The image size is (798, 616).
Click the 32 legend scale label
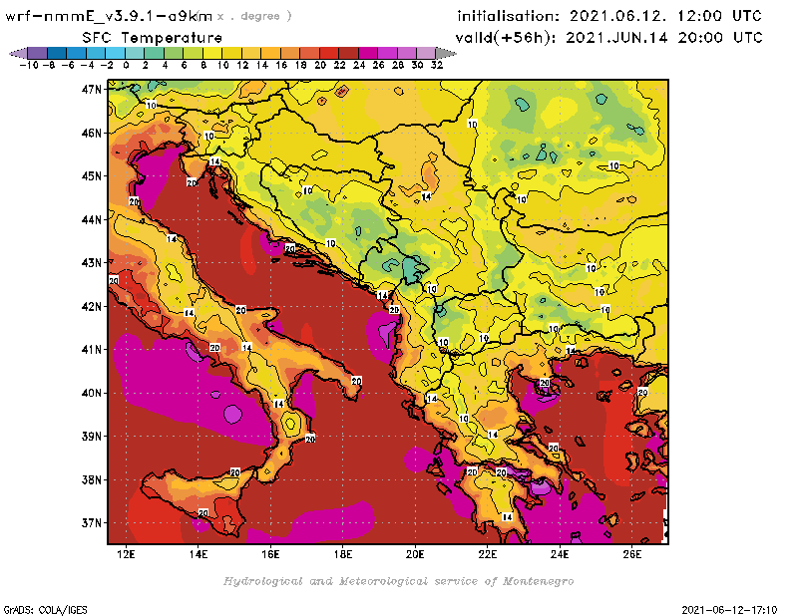[x=437, y=65]
